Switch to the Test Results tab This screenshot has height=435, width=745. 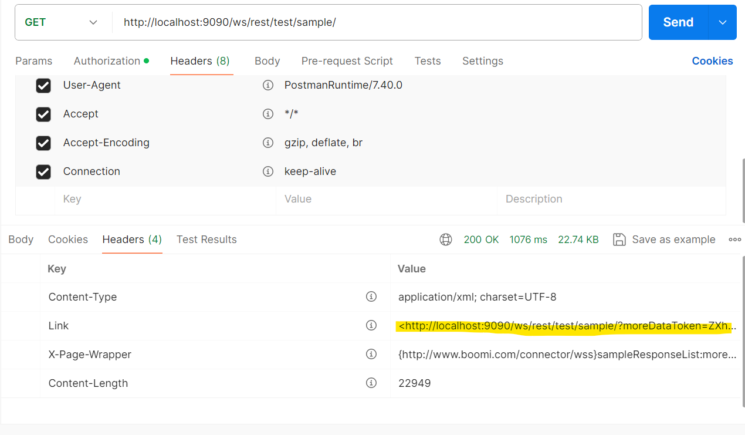tap(206, 240)
